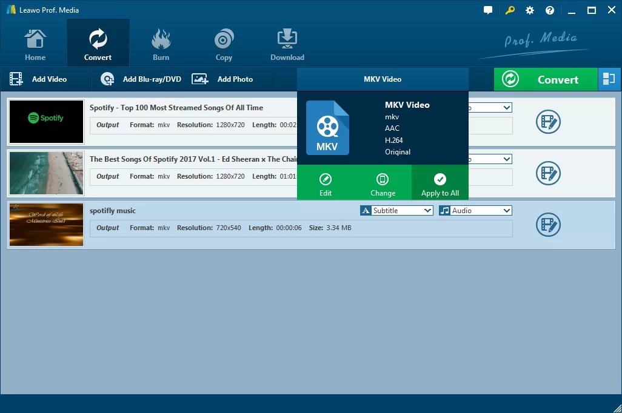Open the Copy module
622x413 pixels.
click(x=224, y=44)
